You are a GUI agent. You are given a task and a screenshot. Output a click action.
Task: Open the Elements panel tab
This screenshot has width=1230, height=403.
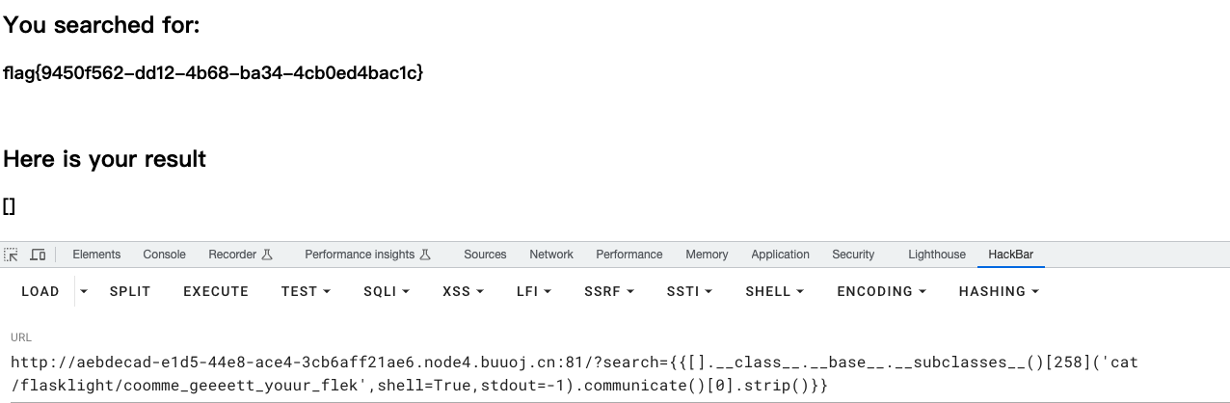point(96,255)
